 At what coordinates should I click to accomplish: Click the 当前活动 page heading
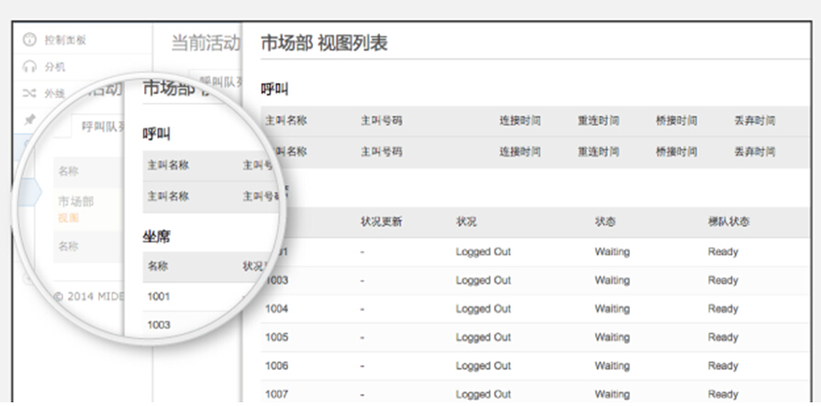click(206, 43)
